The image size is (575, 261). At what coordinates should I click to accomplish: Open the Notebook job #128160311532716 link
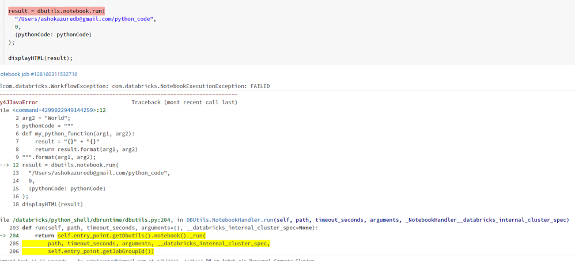[39, 74]
